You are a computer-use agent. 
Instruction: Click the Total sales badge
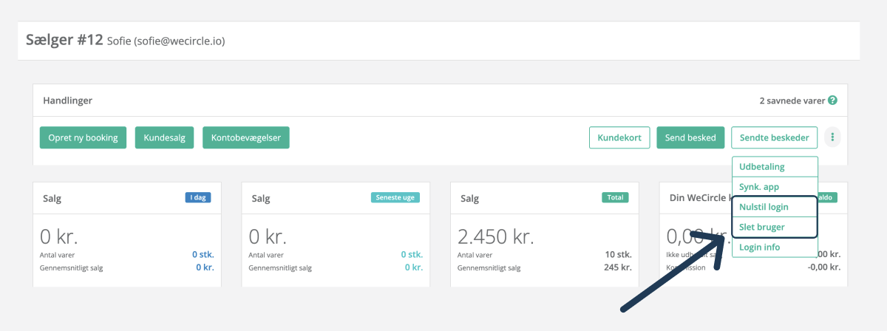615,197
